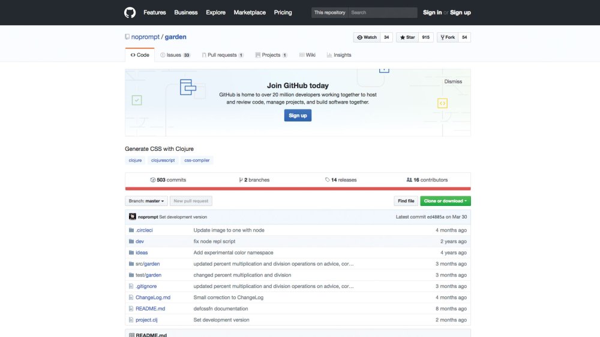The height and width of the screenshot is (337, 600).
Task: Open Features in top navigation
Action: pos(155,13)
